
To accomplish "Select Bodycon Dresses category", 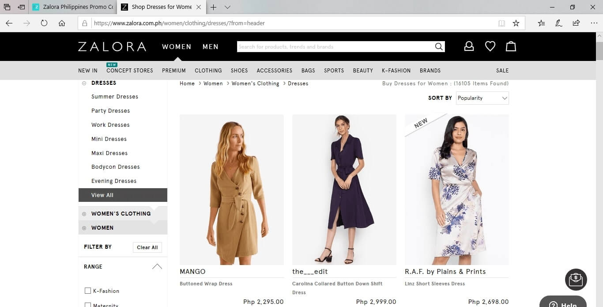I will [116, 167].
